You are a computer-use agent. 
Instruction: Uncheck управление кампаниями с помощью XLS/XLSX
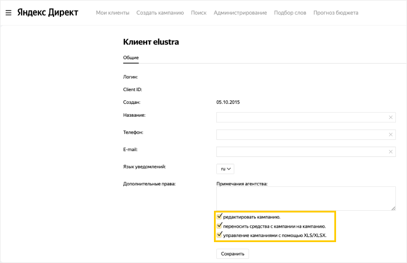point(219,235)
